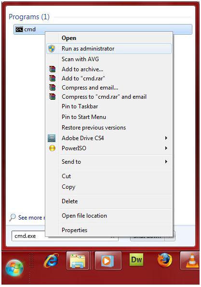The height and width of the screenshot is (287, 201).
Task: Choose Scan with AVG
Action: coord(109,59)
